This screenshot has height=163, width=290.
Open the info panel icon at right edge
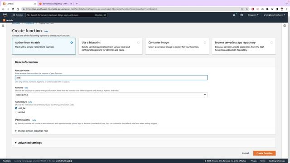tap(285, 26)
